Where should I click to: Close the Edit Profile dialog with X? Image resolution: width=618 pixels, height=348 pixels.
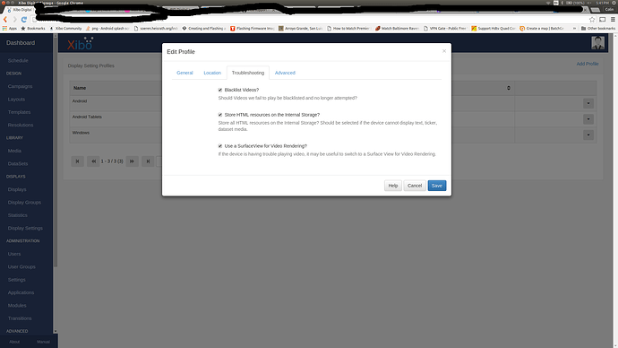pos(444,51)
